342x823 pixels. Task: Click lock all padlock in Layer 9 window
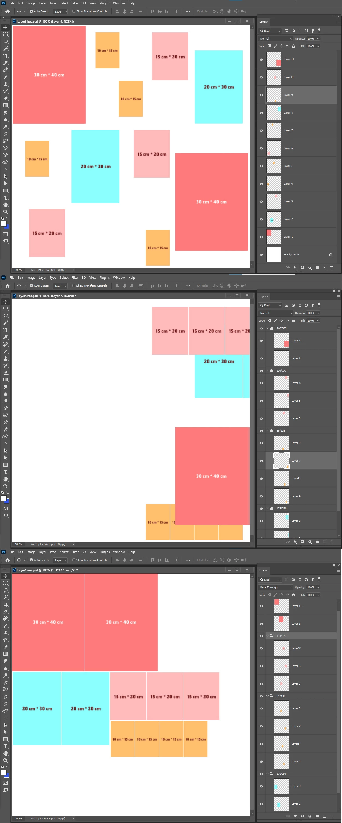click(x=293, y=46)
